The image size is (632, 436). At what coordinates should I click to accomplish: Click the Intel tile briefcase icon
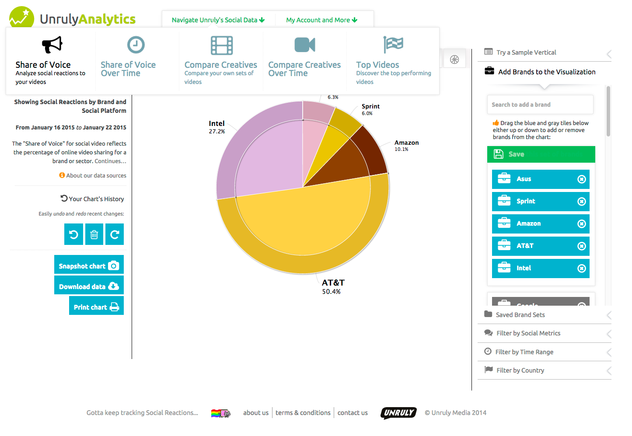(x=504, y=268)
